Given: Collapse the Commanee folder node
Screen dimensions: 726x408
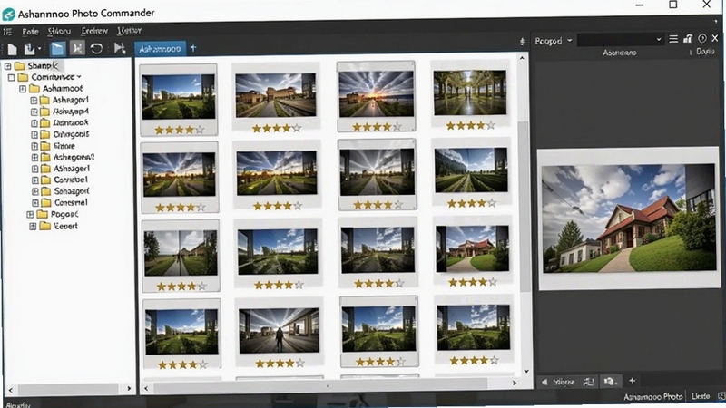Looking at the screenshot, I should tap(11, 77).
